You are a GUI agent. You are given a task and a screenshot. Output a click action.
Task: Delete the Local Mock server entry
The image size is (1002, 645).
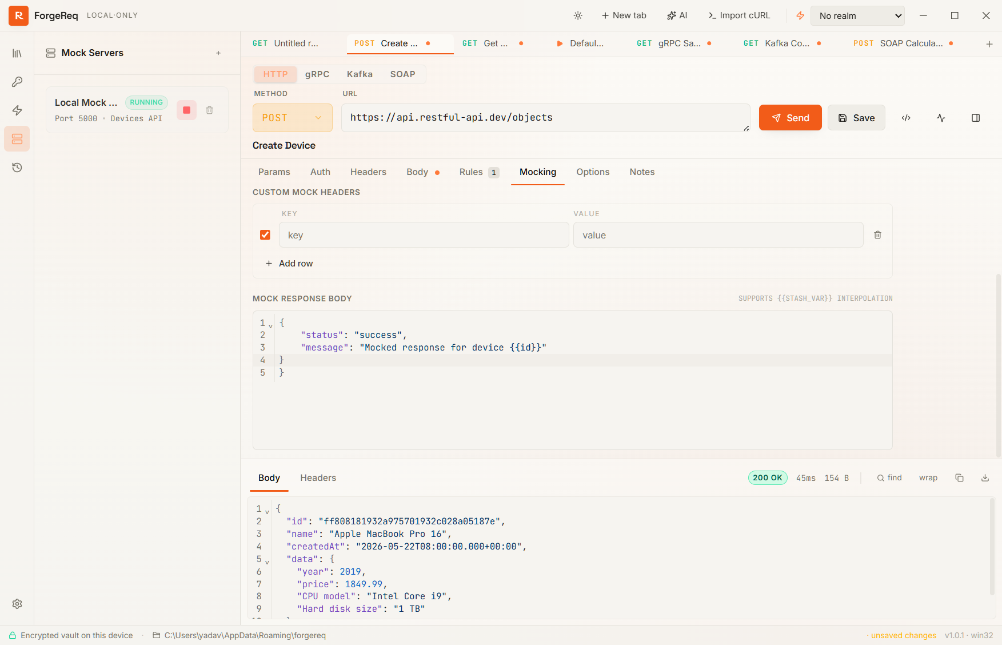pos(210,110)
